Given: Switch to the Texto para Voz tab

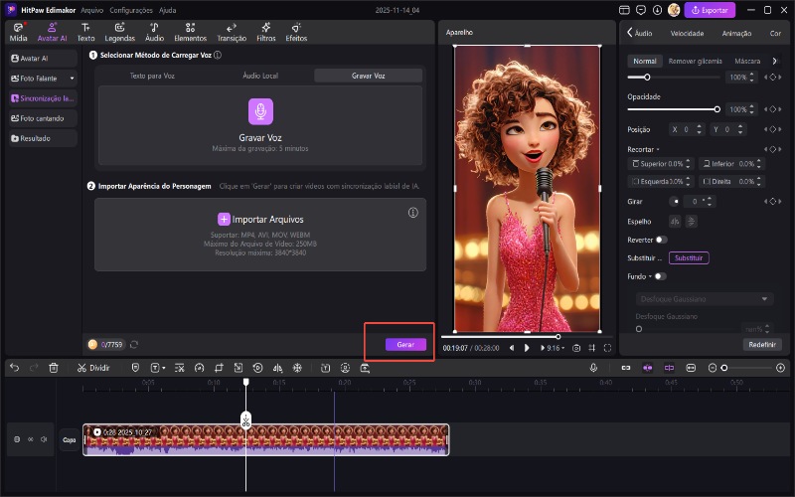Looking at the screenshot, I should click(x=151, y=76).
